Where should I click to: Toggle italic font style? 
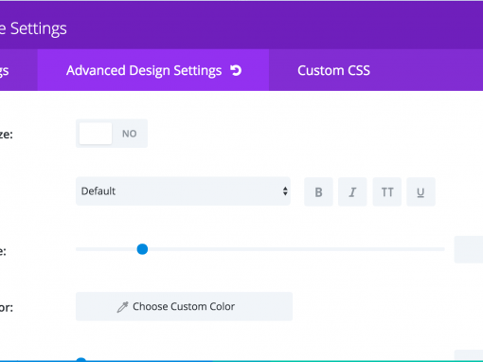point(352,191)
